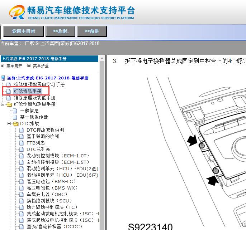
Task: Click the page icon beside DTC总列表
Action: coord(22,149)
